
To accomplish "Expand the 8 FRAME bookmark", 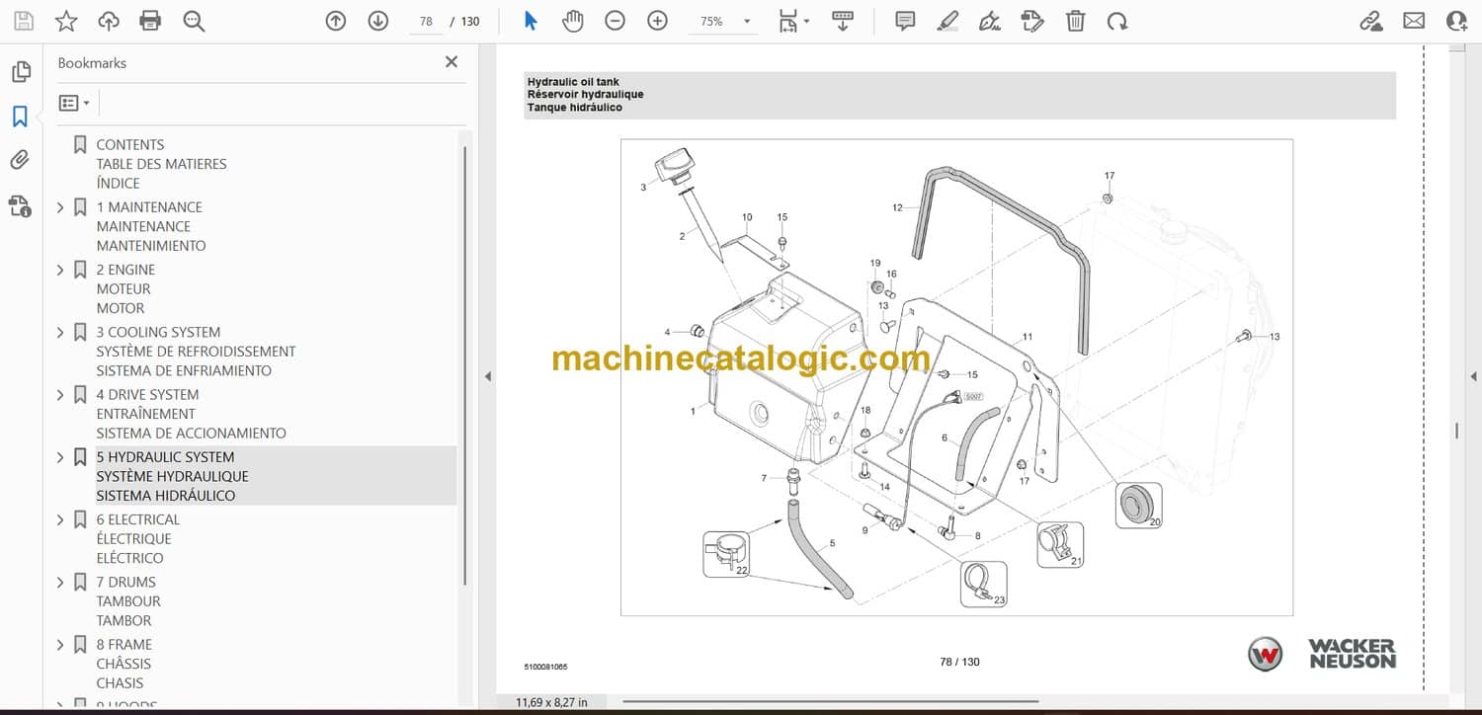I will coord(60,645).
